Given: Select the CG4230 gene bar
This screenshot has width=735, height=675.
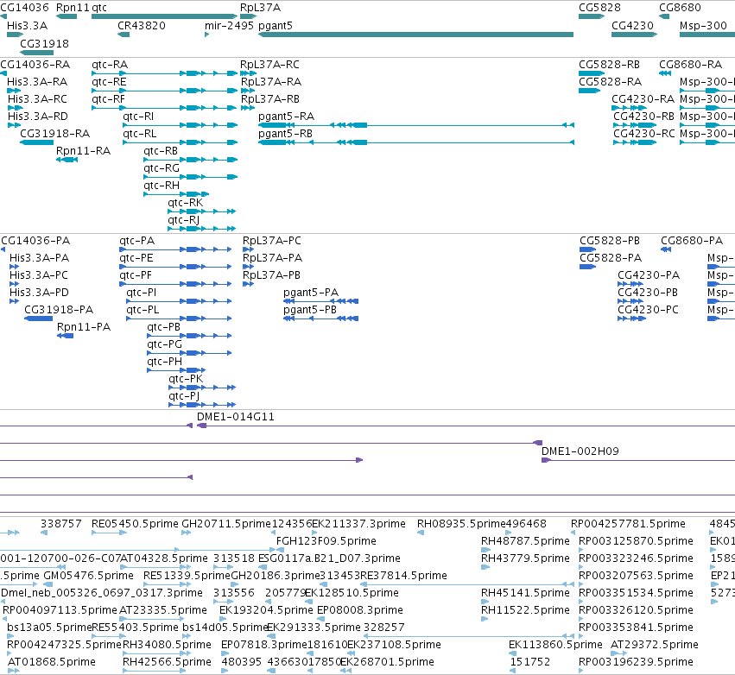Looking at the screenshot, I should coord(634,35).
